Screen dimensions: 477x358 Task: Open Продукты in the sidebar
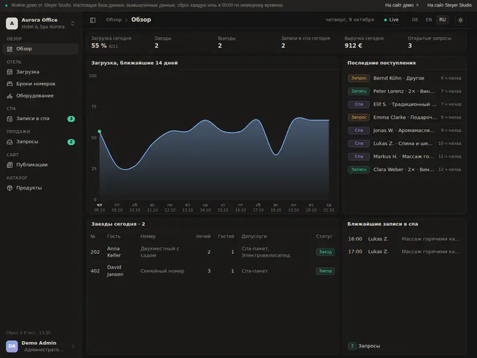point(41,188)
